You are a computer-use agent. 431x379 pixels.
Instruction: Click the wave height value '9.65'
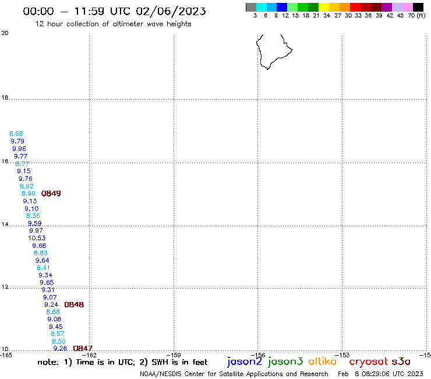pyautogui.click(x=47, y=282)
